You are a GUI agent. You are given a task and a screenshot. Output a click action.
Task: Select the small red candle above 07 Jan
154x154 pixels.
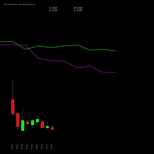point(28,123)
